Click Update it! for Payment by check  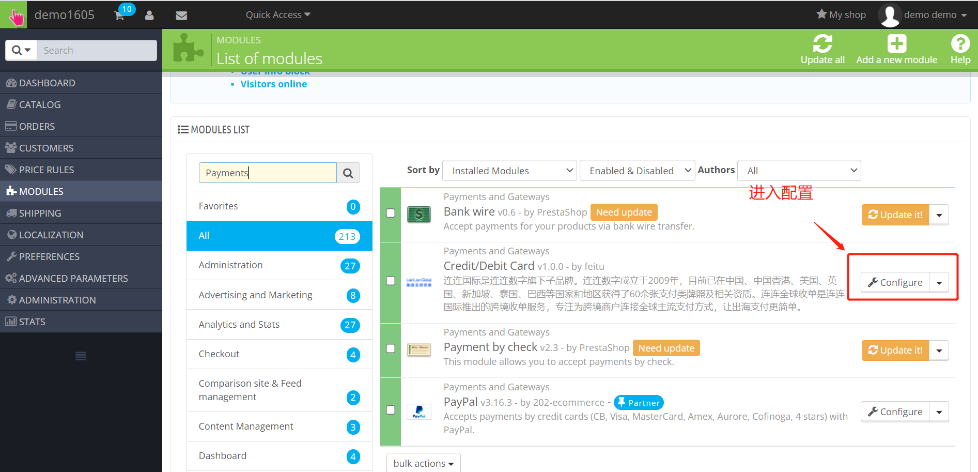895,351
